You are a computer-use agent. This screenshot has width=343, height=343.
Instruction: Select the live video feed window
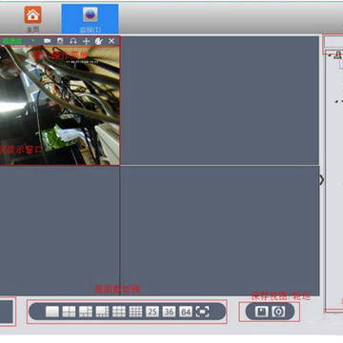click(x=60, y=105)
